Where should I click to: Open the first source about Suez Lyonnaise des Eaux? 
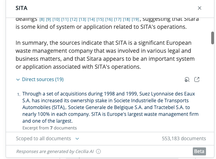110,107
